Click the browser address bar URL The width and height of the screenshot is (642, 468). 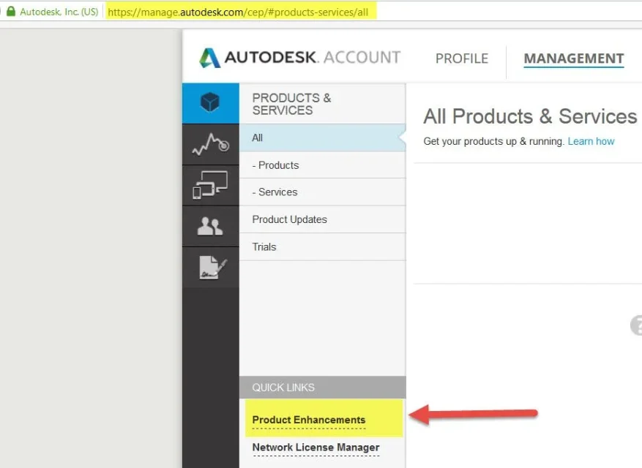(238, 12)
